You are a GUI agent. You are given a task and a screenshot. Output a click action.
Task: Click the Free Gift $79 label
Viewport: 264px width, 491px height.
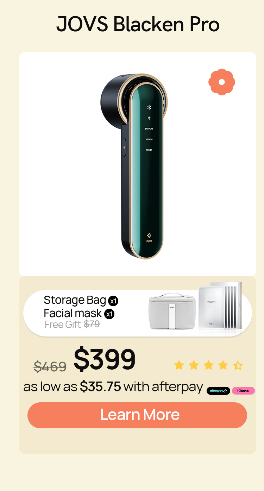coord(72,324)
